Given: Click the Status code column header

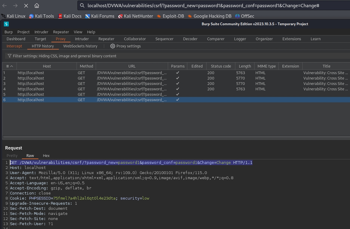Looking at the screenshot, I should click(x=221, y=66).
